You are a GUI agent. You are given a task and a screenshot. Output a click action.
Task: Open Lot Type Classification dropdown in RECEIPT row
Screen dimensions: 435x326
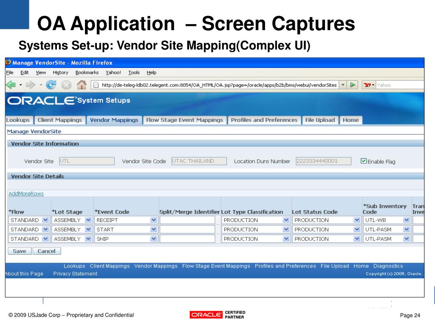click(286, 220)
